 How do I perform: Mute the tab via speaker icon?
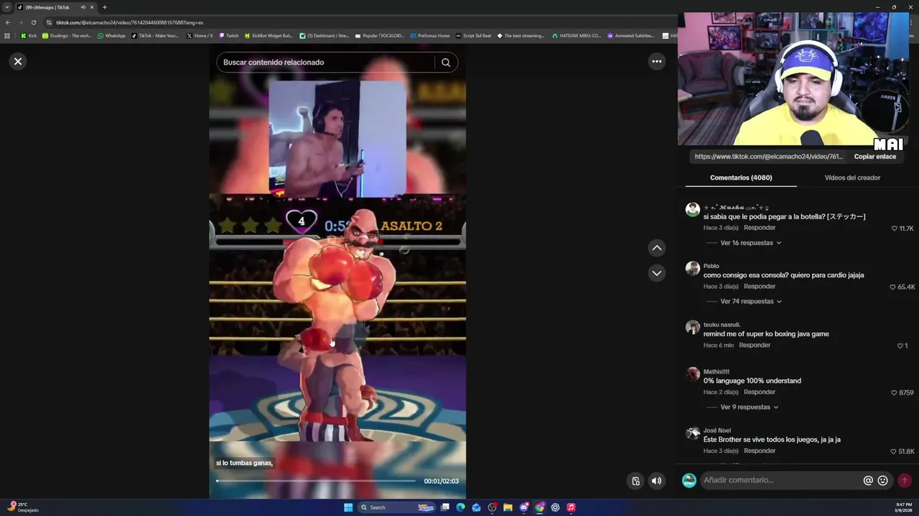83,7
